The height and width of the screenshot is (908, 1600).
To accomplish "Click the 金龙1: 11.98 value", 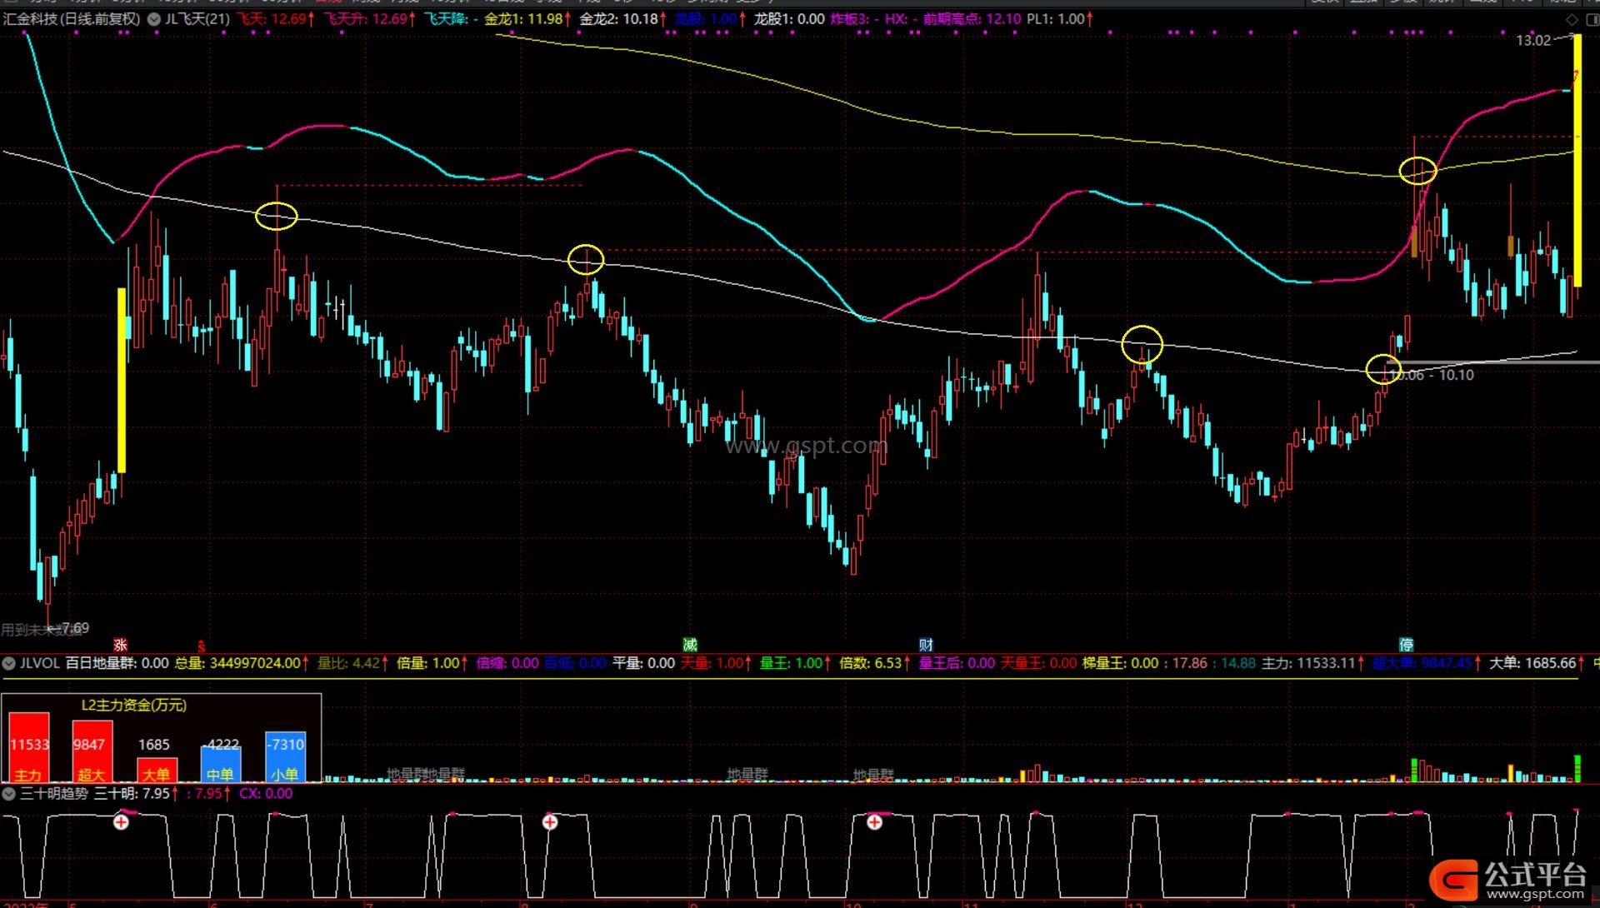I will click(x=527, y=18).
